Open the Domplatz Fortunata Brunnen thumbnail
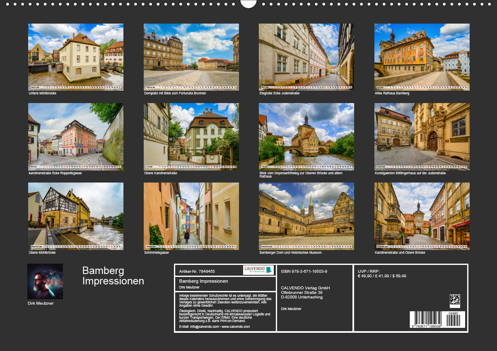The width and height of the screenshot is (497, 351). (191, 57)
